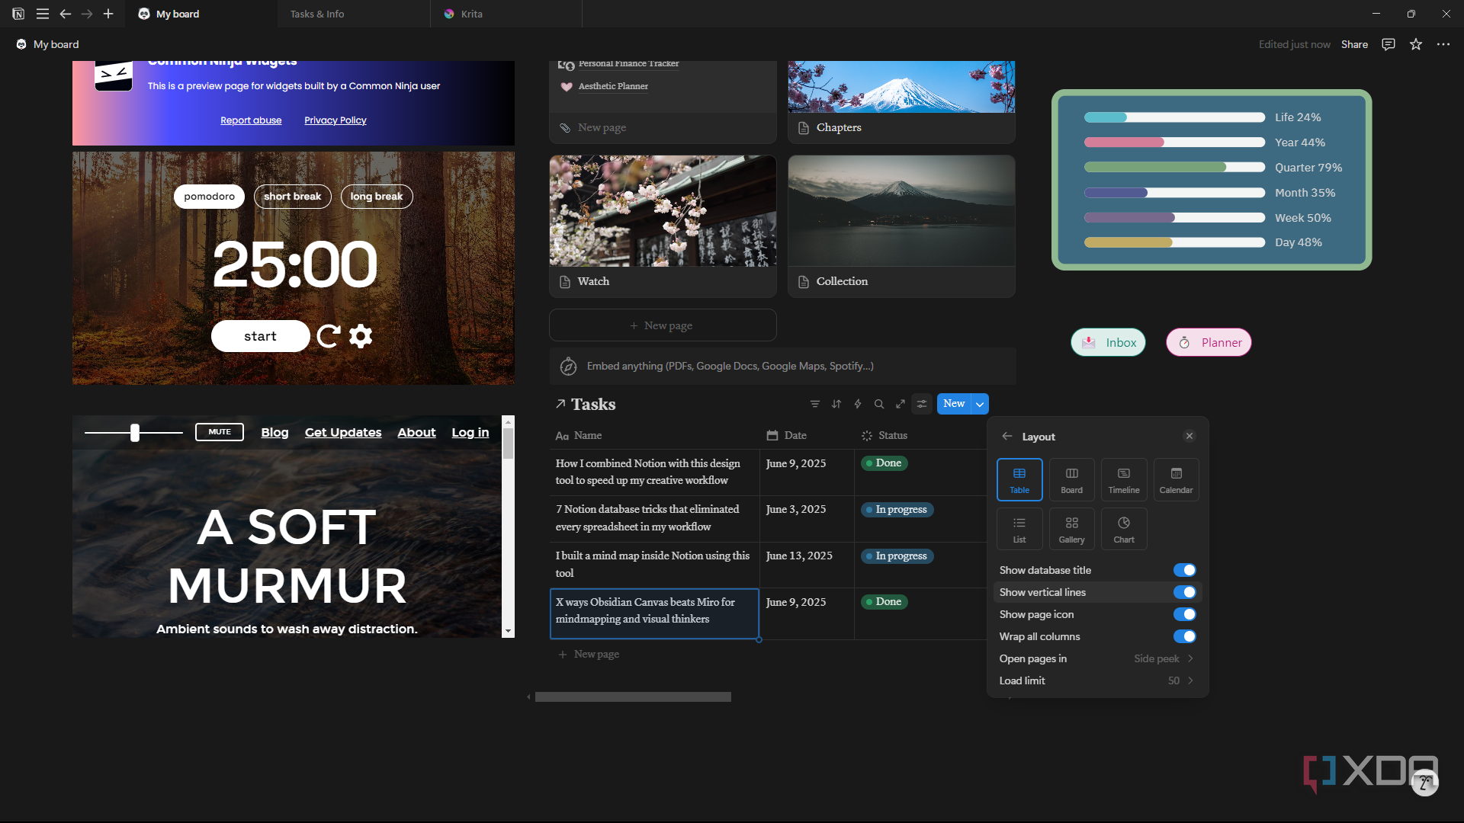Open pomodoro timer settings gear
The image size is (1464, 823).
pos(361,336)
